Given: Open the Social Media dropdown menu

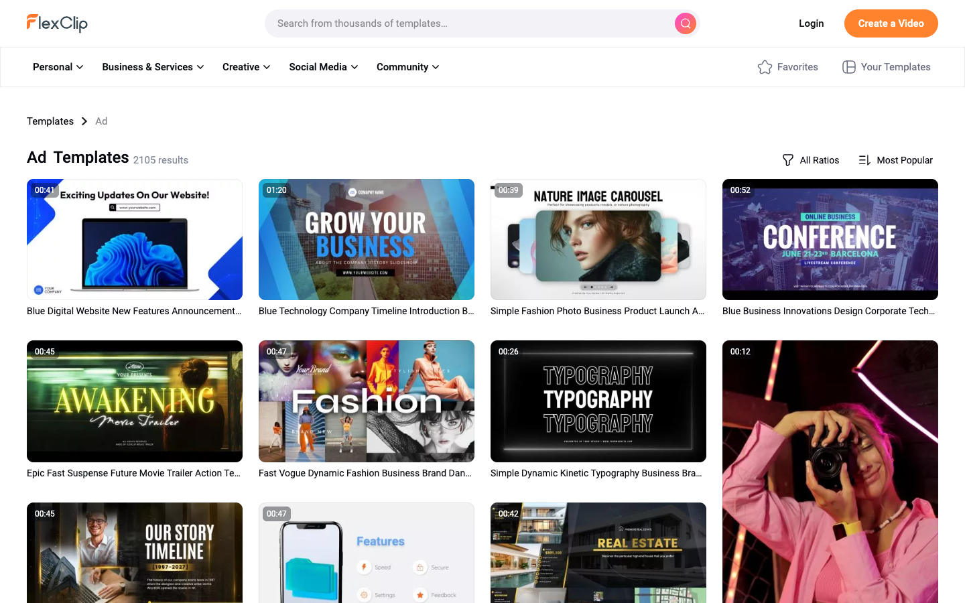Looking at the screenshot, I should coord(324,67).
